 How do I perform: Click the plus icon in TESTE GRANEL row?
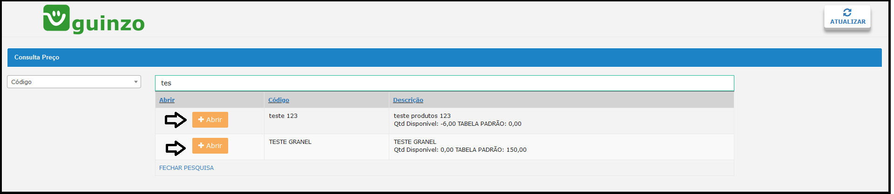coord(201,145)
